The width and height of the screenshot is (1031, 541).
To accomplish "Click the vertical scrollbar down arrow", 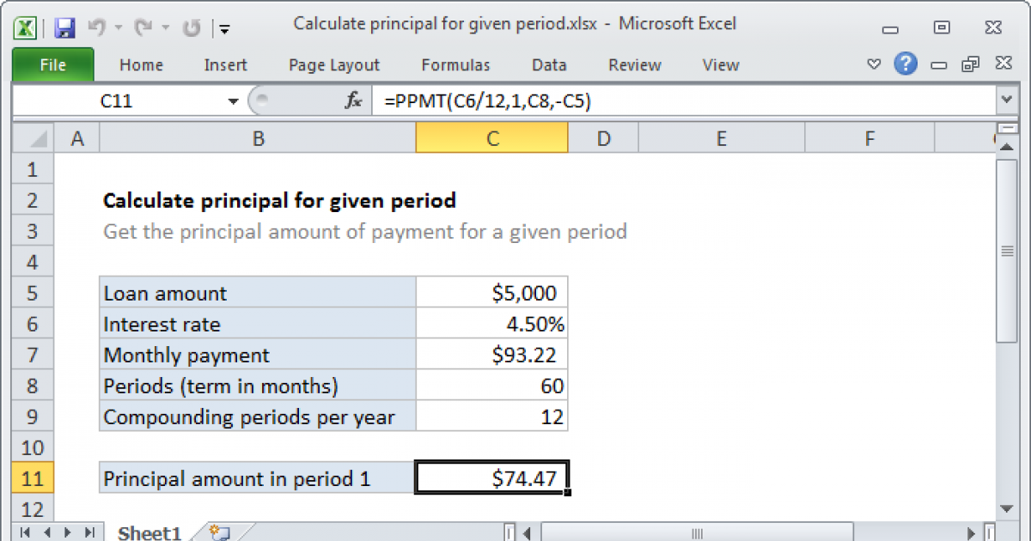I will click(x=1007, y=508).
